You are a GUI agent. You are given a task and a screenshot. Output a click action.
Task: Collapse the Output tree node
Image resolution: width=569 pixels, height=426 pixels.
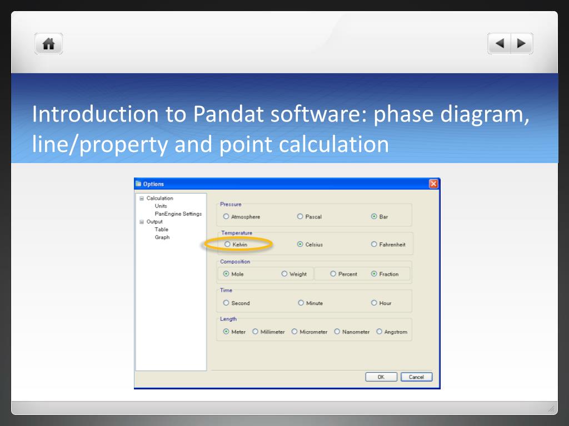point(142,222)
